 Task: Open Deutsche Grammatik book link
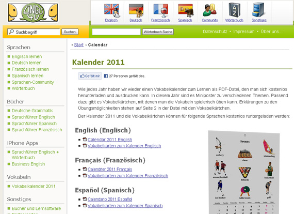[x=32, y=111]
